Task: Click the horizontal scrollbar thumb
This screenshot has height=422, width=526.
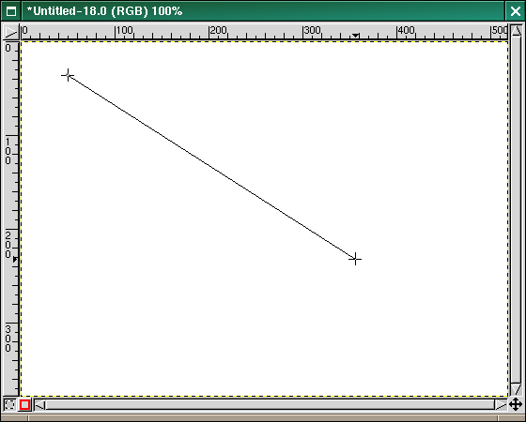Action: tap(271, 405)
